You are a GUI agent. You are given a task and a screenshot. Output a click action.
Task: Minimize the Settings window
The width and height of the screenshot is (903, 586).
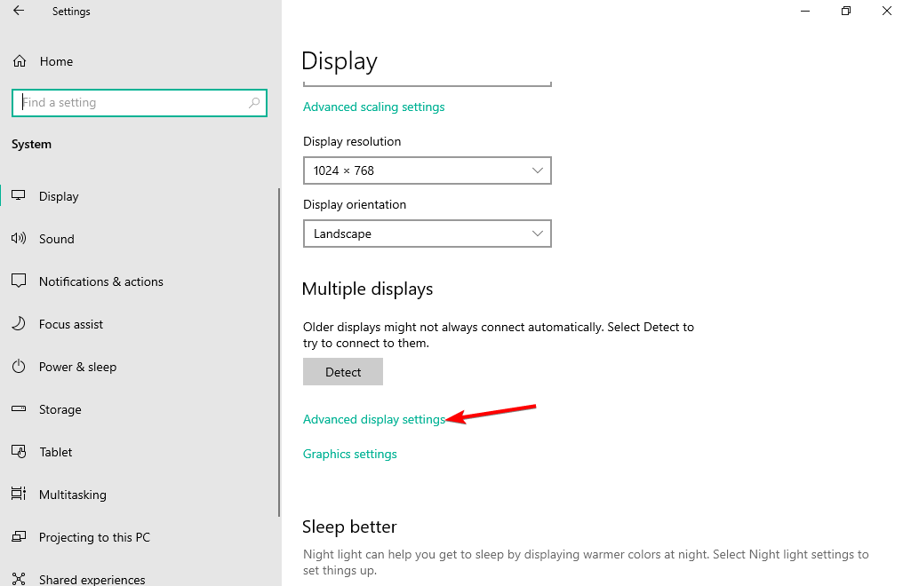coord(805,11)
